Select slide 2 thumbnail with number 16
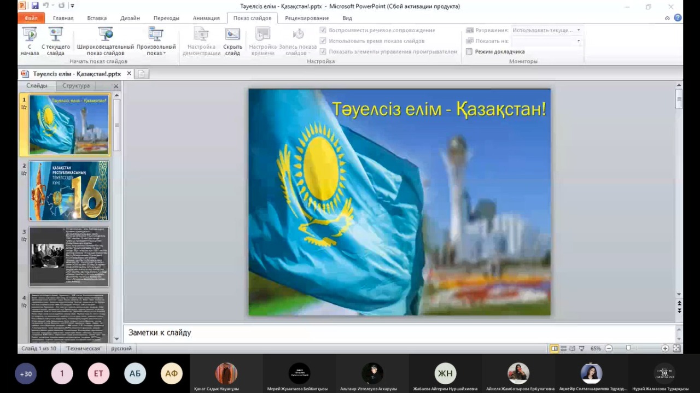Image resolution: width=700 pixels, height=393 pixels. (x=69, y=191)
